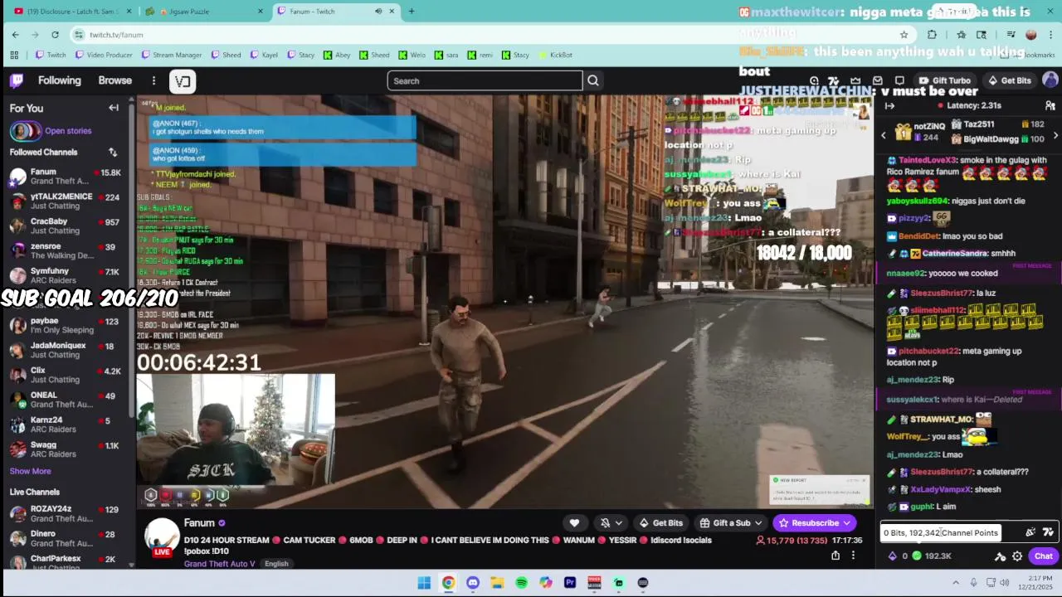This screenshot has height=597, width=1062.
Task: Open the chat community users icon
Action: [1050, 106]
